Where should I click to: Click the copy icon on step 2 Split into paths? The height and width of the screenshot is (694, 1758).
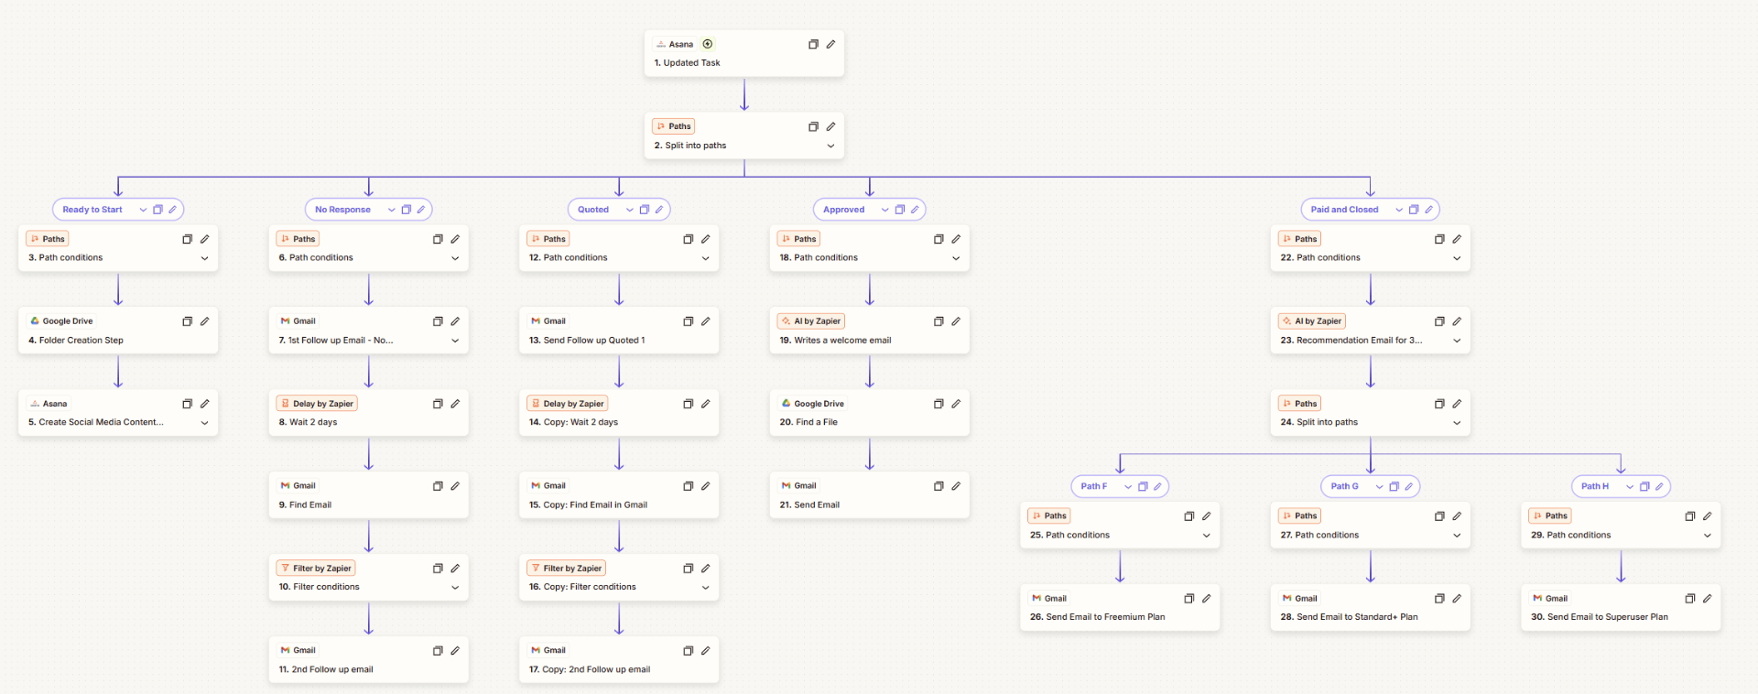pyautogui.click(x=813, y=126)
